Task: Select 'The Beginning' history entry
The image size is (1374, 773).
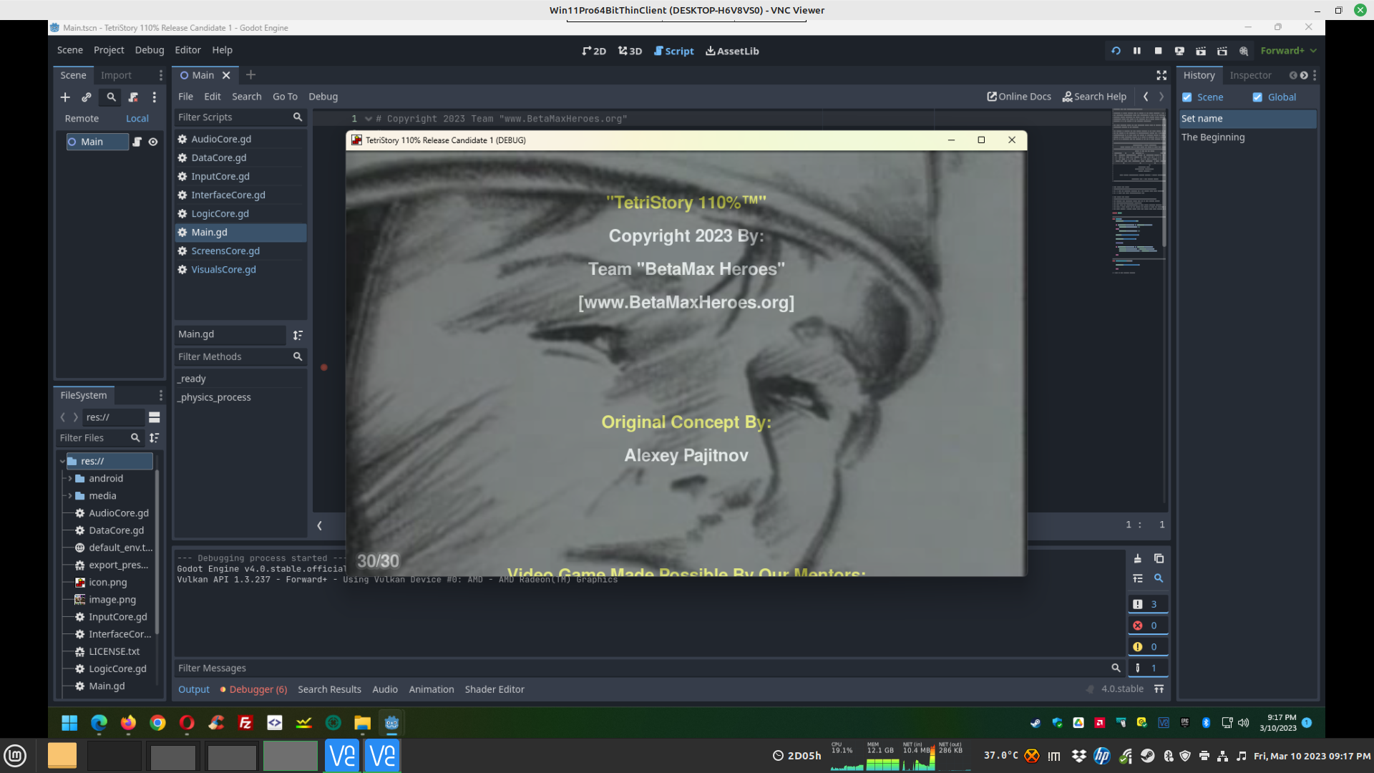Action: click(1247, 137)
